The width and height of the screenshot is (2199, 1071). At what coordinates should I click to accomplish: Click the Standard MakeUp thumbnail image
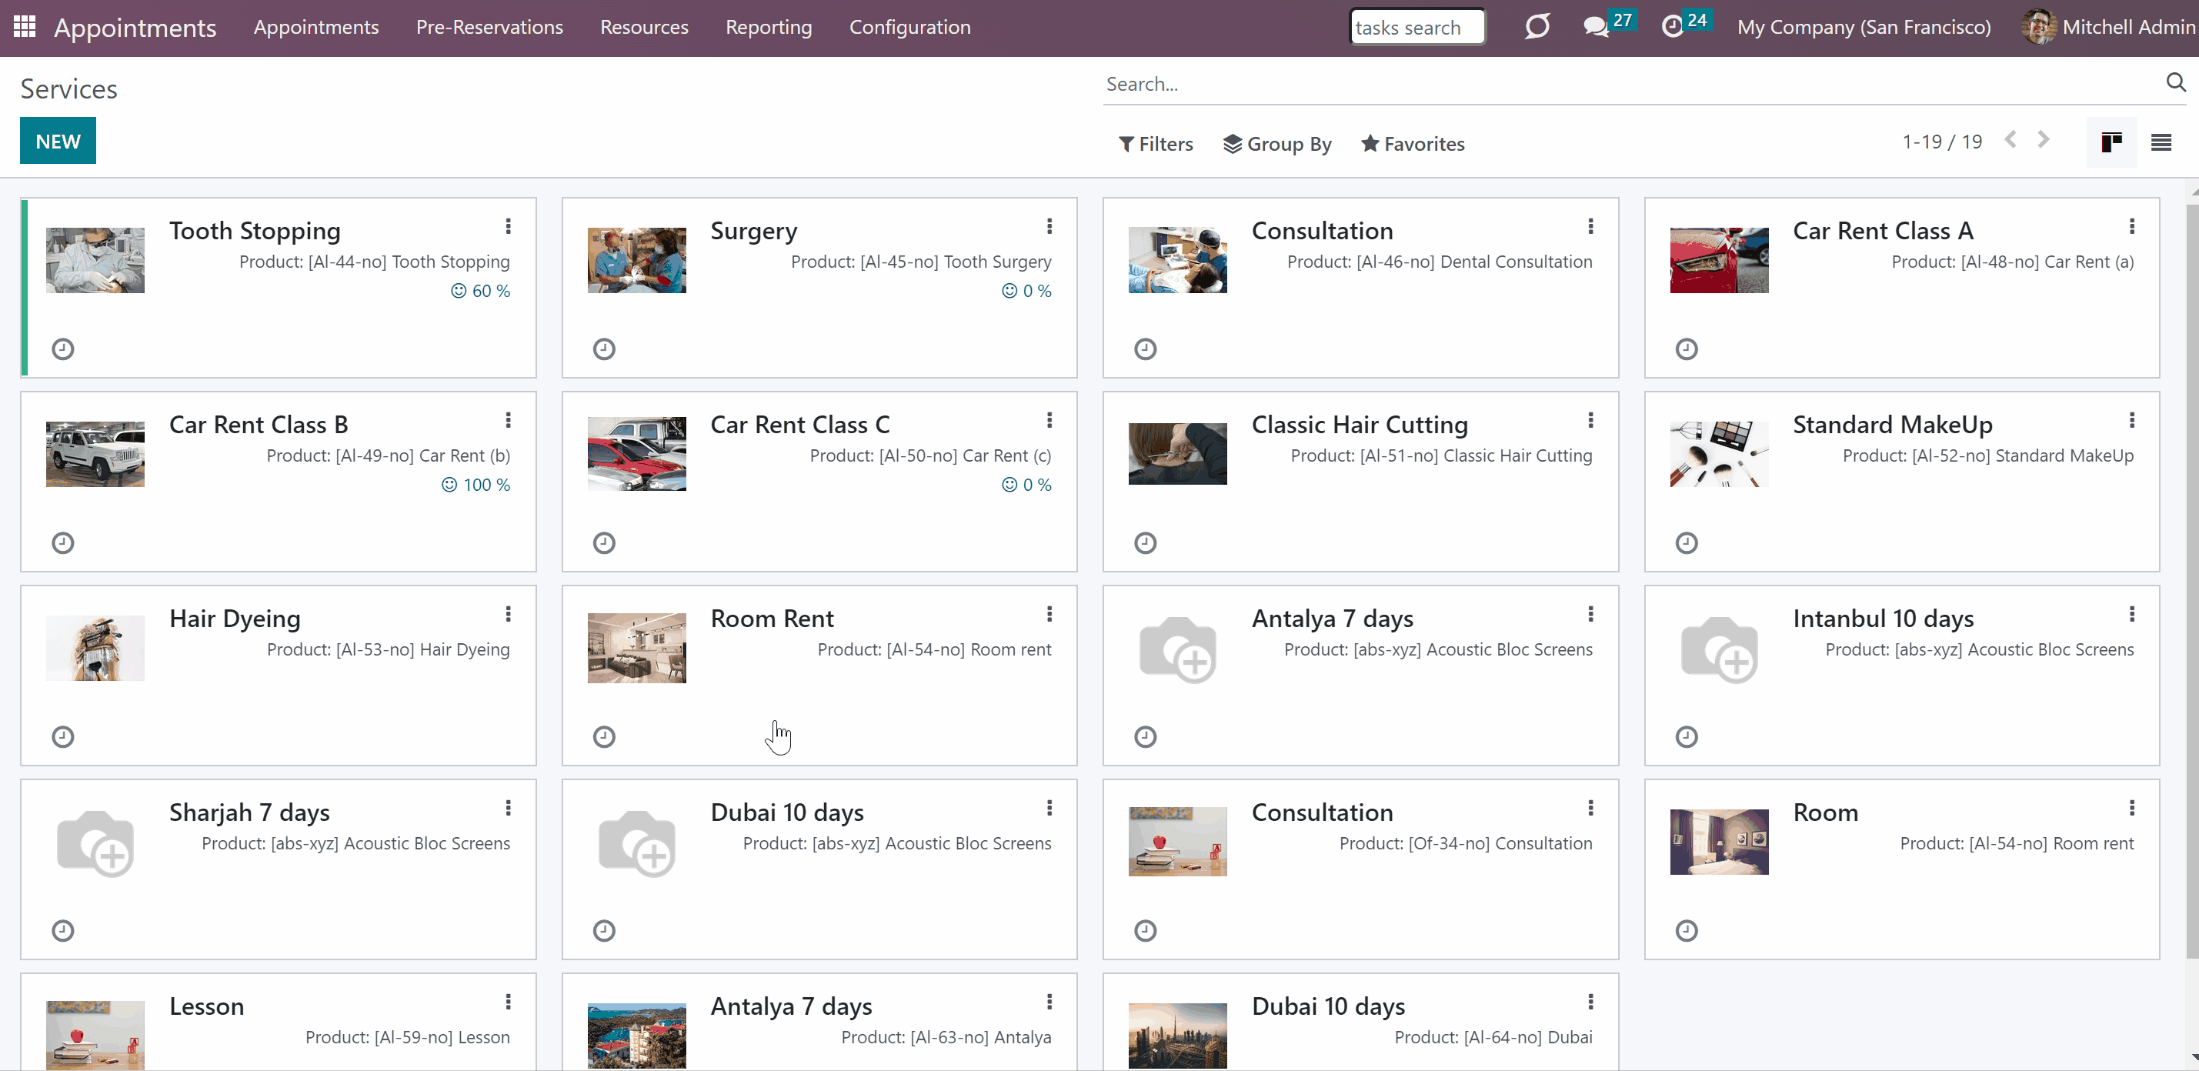tap(1719, 454)
